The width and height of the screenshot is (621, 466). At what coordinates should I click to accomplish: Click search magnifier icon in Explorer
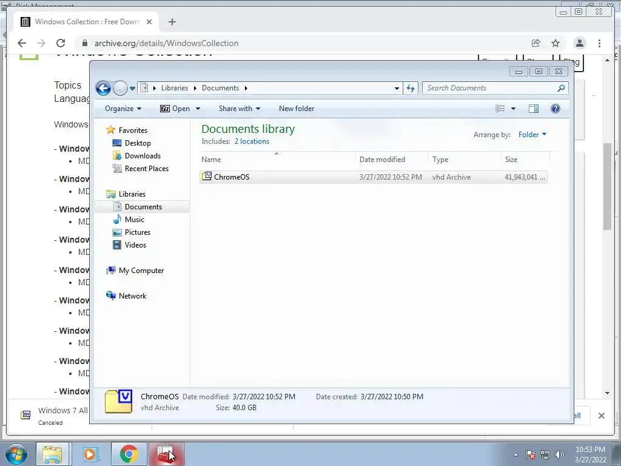coord(561,88)
